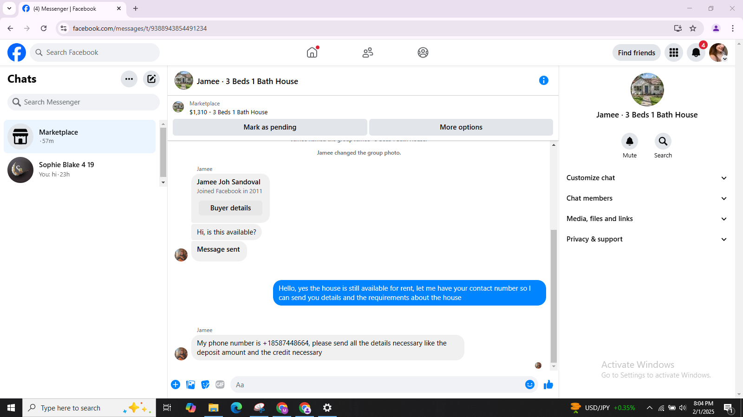The height and width of the screenshot is (417, 743).
Task: Open the emoji picker in message box
Action: (530, 384)
